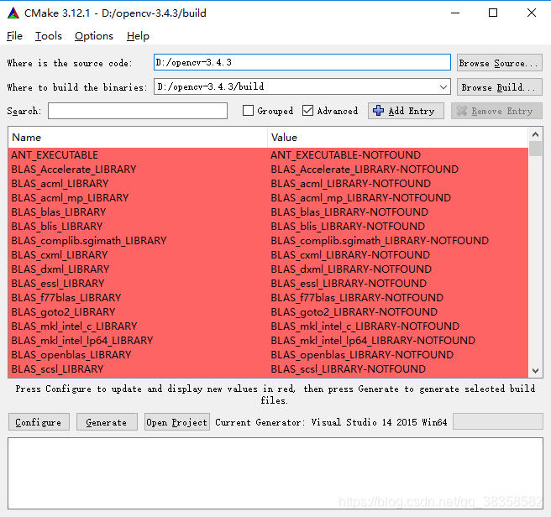The height and width of the screenshot is (517, 551).
Task: Click the Name column header
Action: (138, 138)
